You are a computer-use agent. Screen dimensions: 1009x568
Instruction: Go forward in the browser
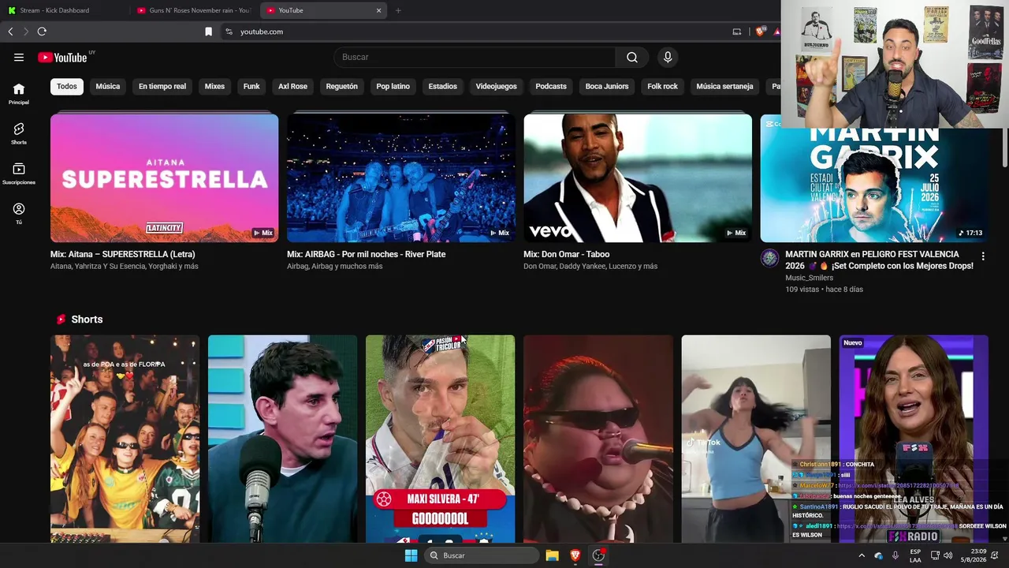pos(25,32)
